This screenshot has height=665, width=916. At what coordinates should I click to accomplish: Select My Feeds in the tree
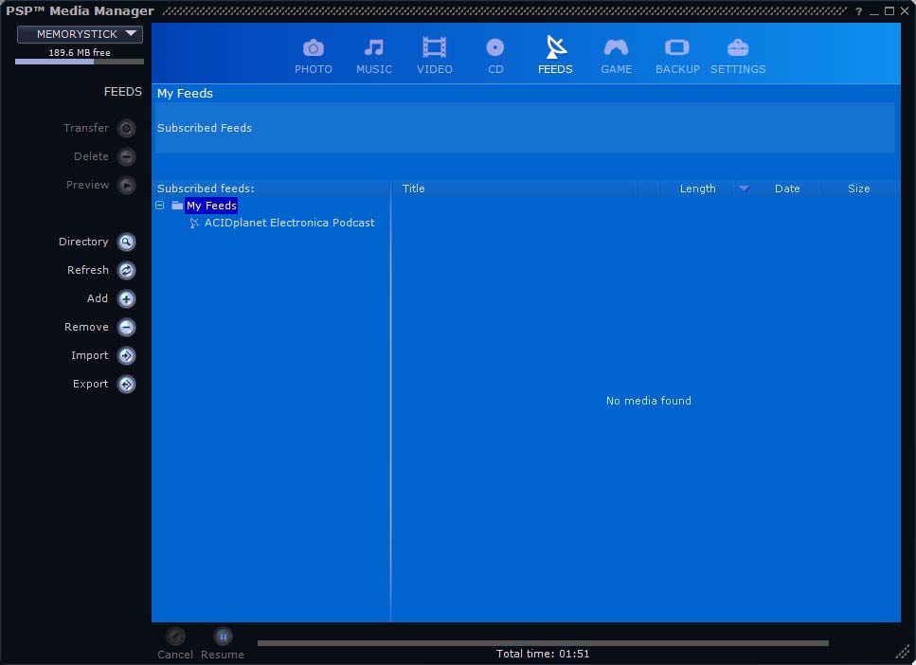(x=211, y=206)
